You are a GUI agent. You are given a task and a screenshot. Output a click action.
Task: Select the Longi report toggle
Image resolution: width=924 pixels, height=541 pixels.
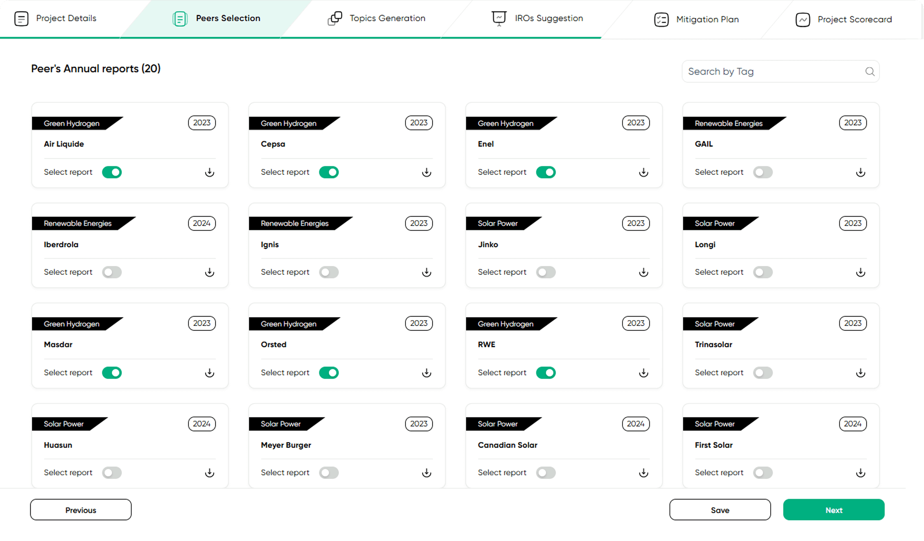pyautogui.click(x=762, y=272)
